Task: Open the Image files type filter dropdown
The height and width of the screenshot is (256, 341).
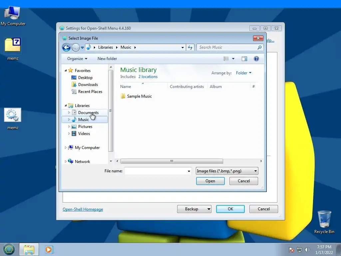Action: (227, 171)
